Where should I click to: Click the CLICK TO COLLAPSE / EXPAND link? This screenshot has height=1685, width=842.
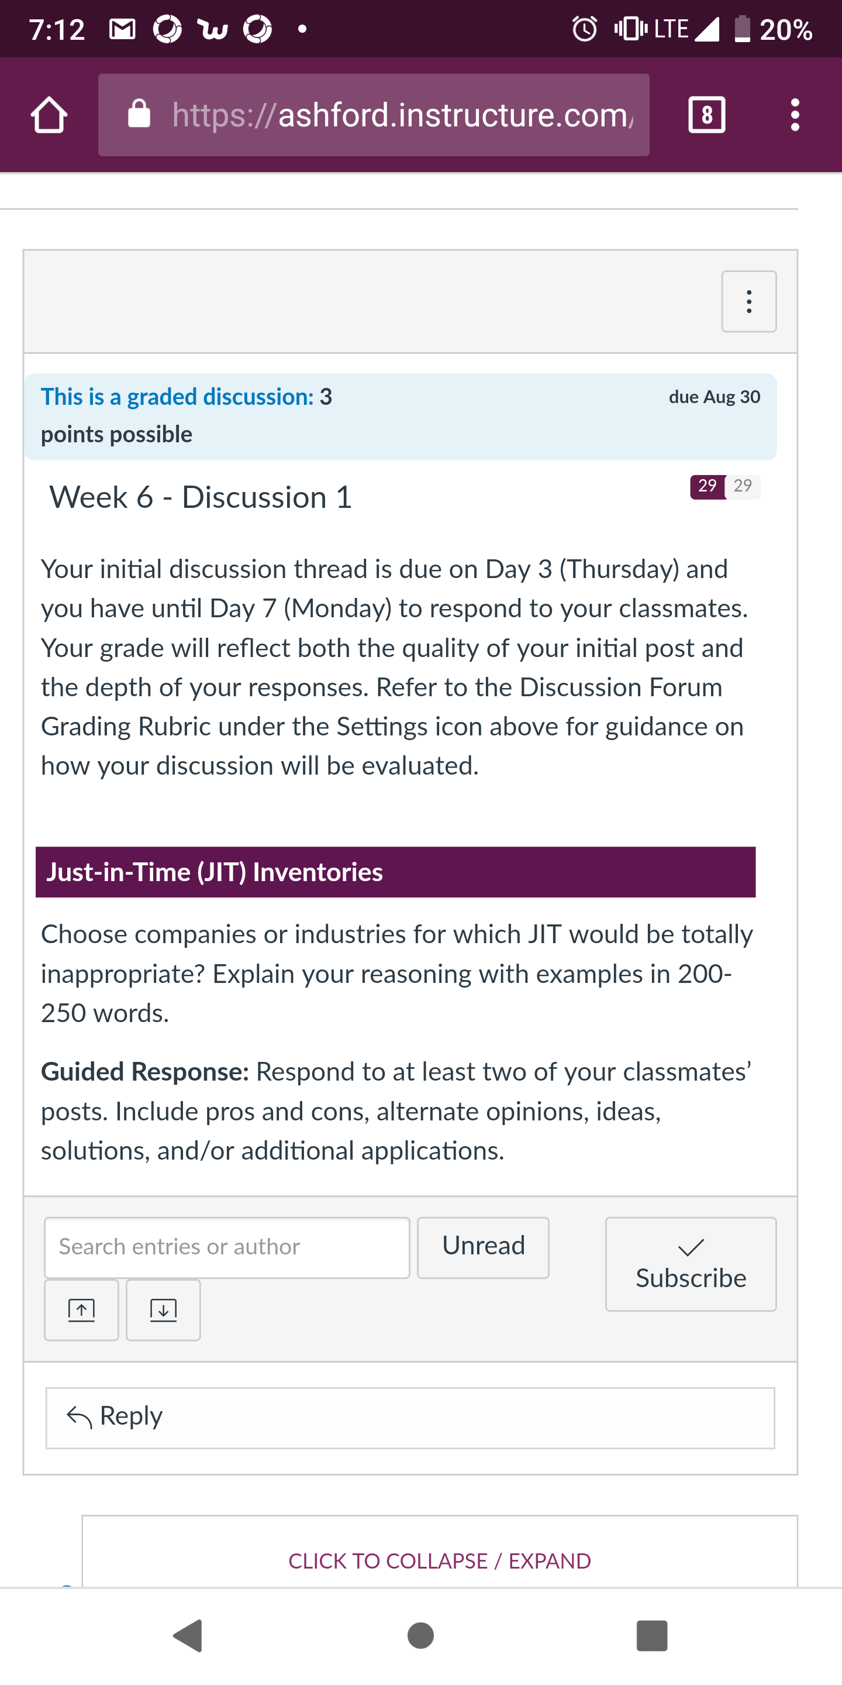tap(440, 1561)
